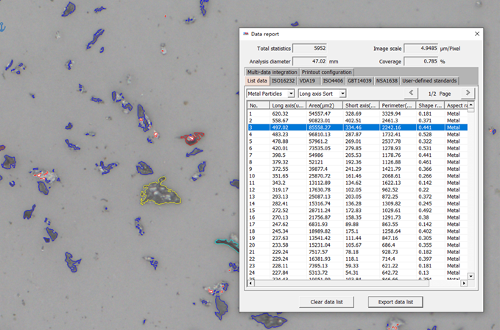
Task: Go to the next page of data
Action: click(467, 93)
